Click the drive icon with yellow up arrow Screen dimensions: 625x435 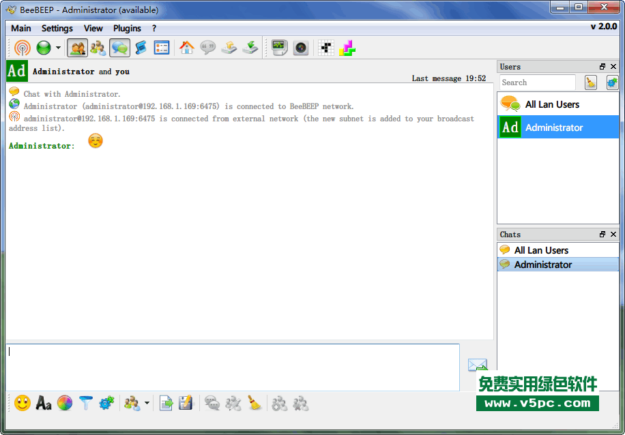click(x=229, y=48)
